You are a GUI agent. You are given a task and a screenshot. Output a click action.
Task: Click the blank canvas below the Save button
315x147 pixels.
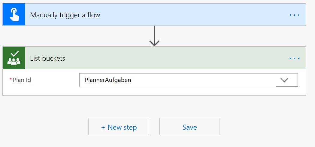189,141
